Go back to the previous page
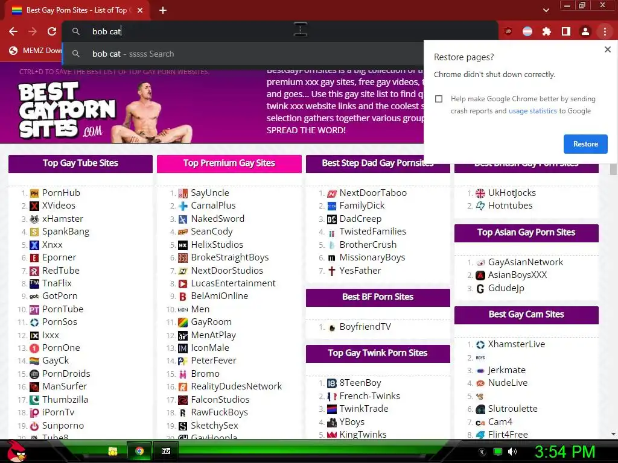This screenshot has width=618, height=463. coord(13,31)
